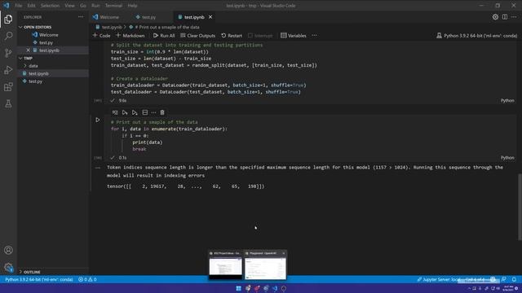Image resolution: width=522 pixels, height=293 pixels.
Task: Expand the data folder
Action: (x=33, y=66)
